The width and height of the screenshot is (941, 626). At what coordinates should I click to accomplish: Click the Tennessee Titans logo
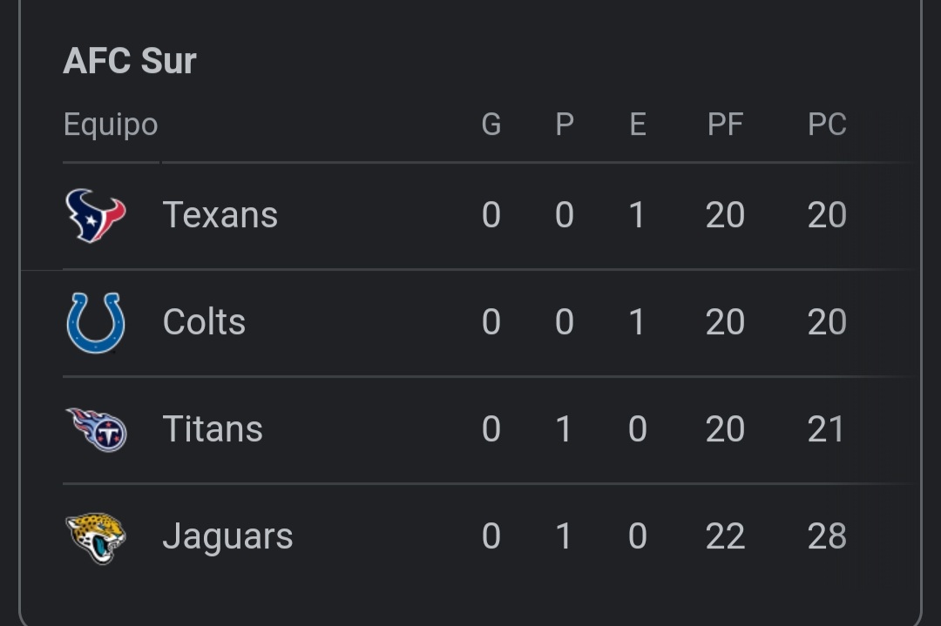pos(96,429)
